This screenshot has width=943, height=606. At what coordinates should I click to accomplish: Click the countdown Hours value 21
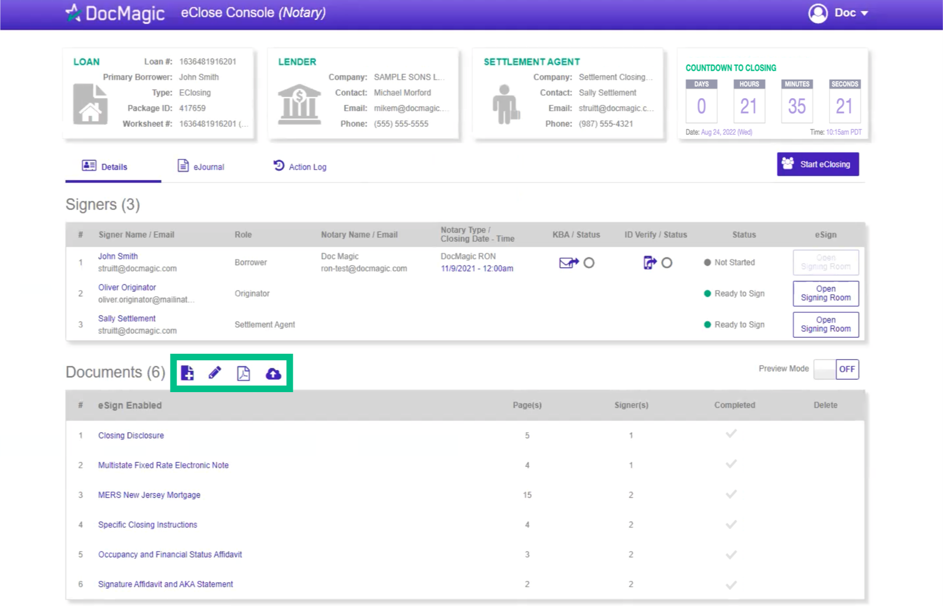coord(749,106)
